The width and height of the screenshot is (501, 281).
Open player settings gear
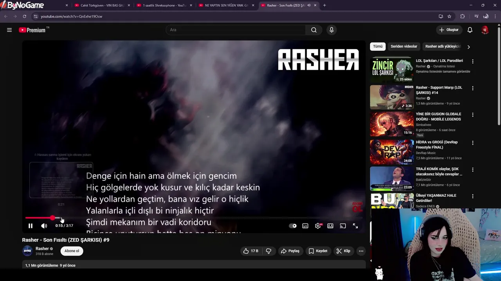(318, 226)
